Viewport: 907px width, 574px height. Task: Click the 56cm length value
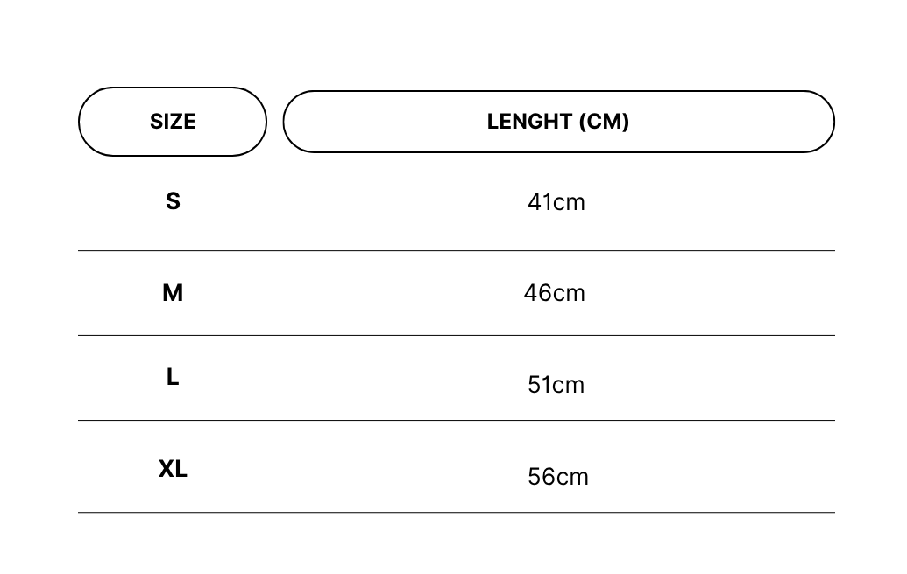click(x=558, y=477)
